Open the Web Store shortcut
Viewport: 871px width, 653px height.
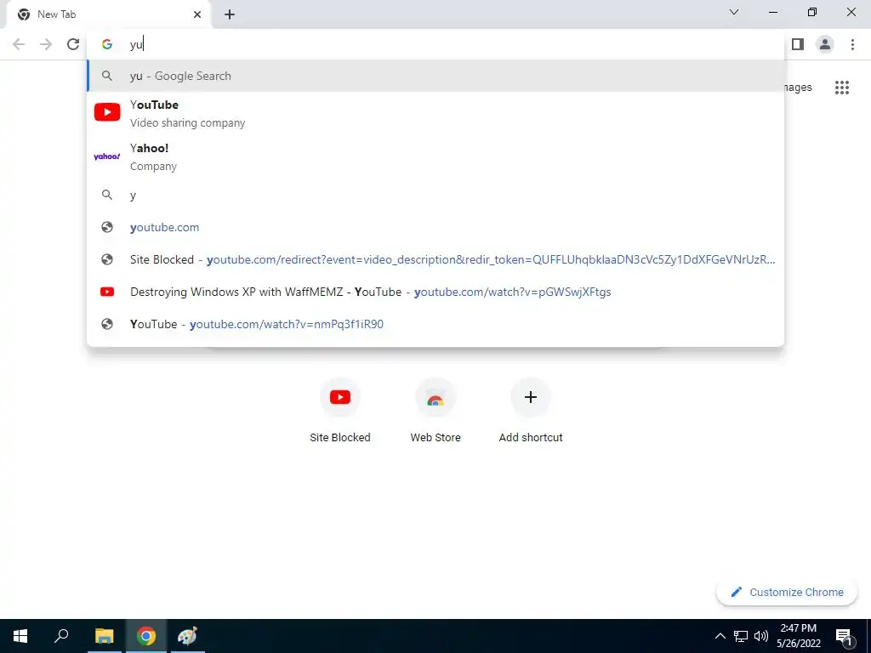(x=435, y=411)
